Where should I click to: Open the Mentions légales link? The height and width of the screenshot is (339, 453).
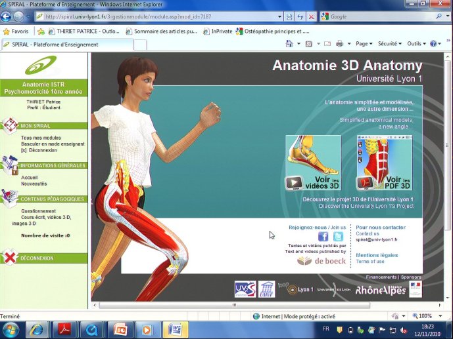[x=377, y=255]
